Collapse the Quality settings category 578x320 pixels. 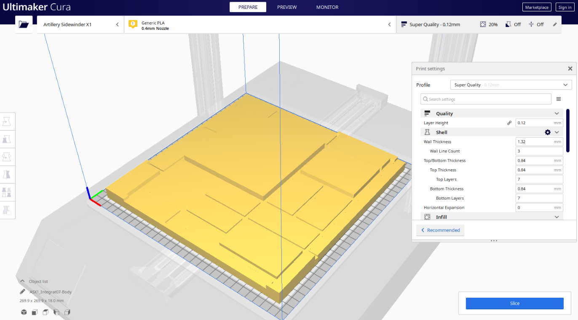coord(557,114)
